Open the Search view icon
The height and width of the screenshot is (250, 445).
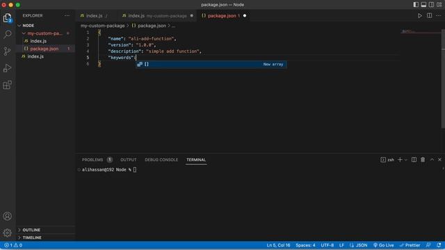8,34
